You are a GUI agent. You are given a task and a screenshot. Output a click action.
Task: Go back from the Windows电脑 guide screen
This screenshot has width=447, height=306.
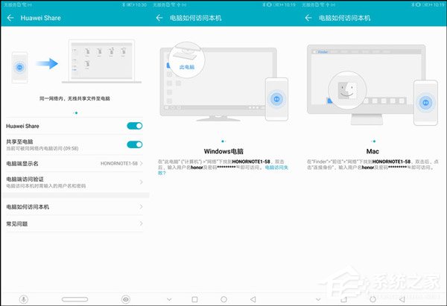pyautogui.click(x=159, y=16)
